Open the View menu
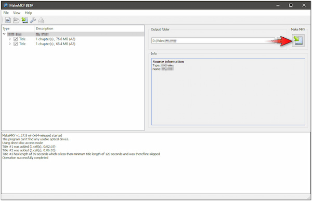The height and width of the screenshot is (201, 312). [x=17, y=12]
